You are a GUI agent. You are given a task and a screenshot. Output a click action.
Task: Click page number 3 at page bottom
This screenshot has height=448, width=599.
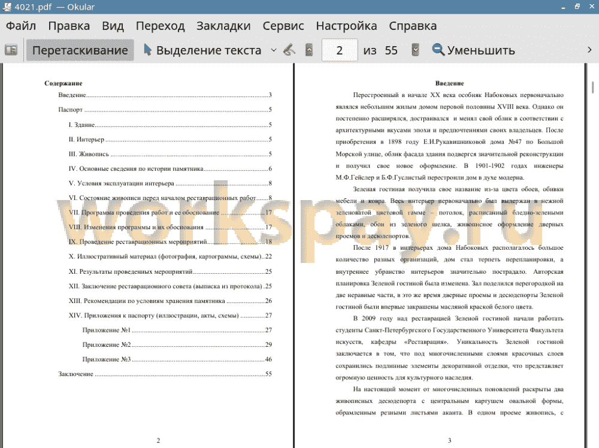(449, 440)
